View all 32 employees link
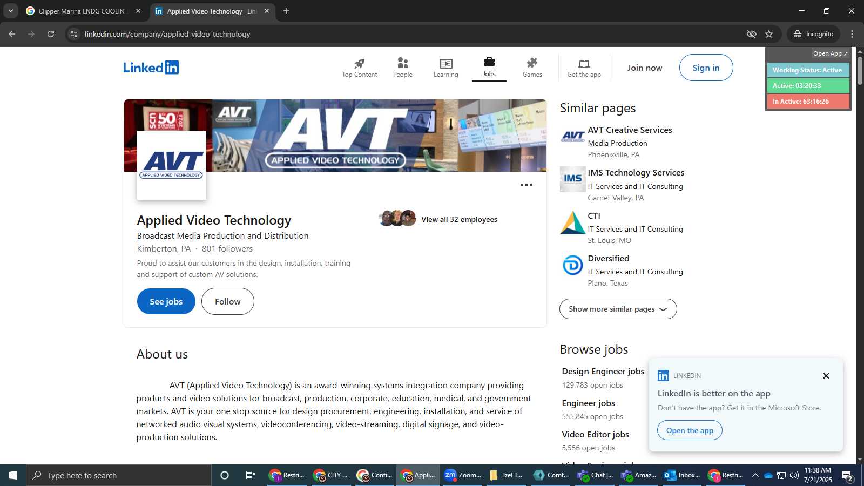The width and height of the screenshot is (864, 486). tap(460, 219)
